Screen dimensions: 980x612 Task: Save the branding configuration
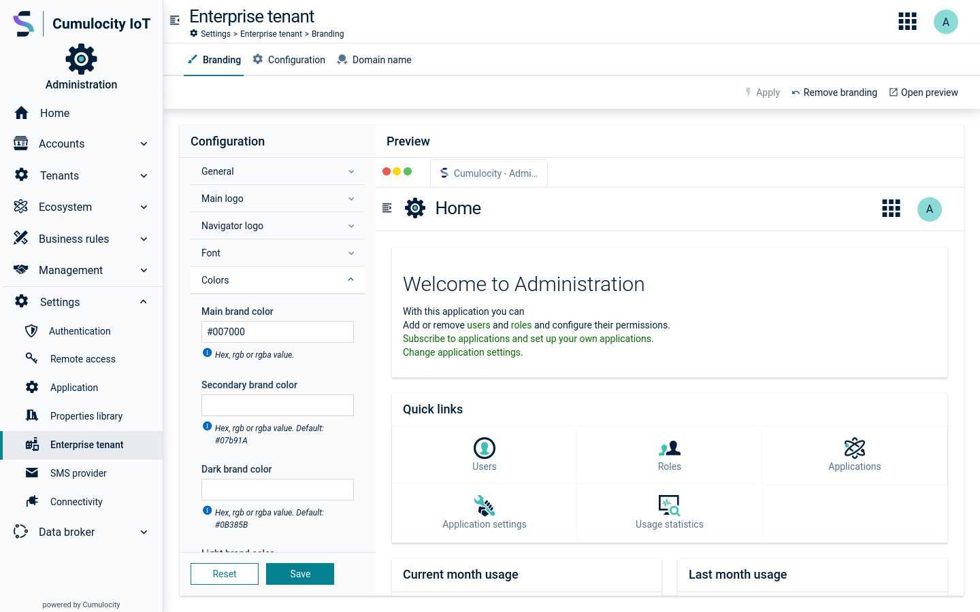coord(300,574)
